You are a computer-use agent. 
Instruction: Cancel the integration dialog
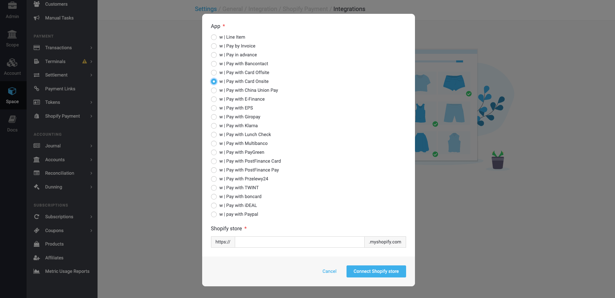coord(329,271)
